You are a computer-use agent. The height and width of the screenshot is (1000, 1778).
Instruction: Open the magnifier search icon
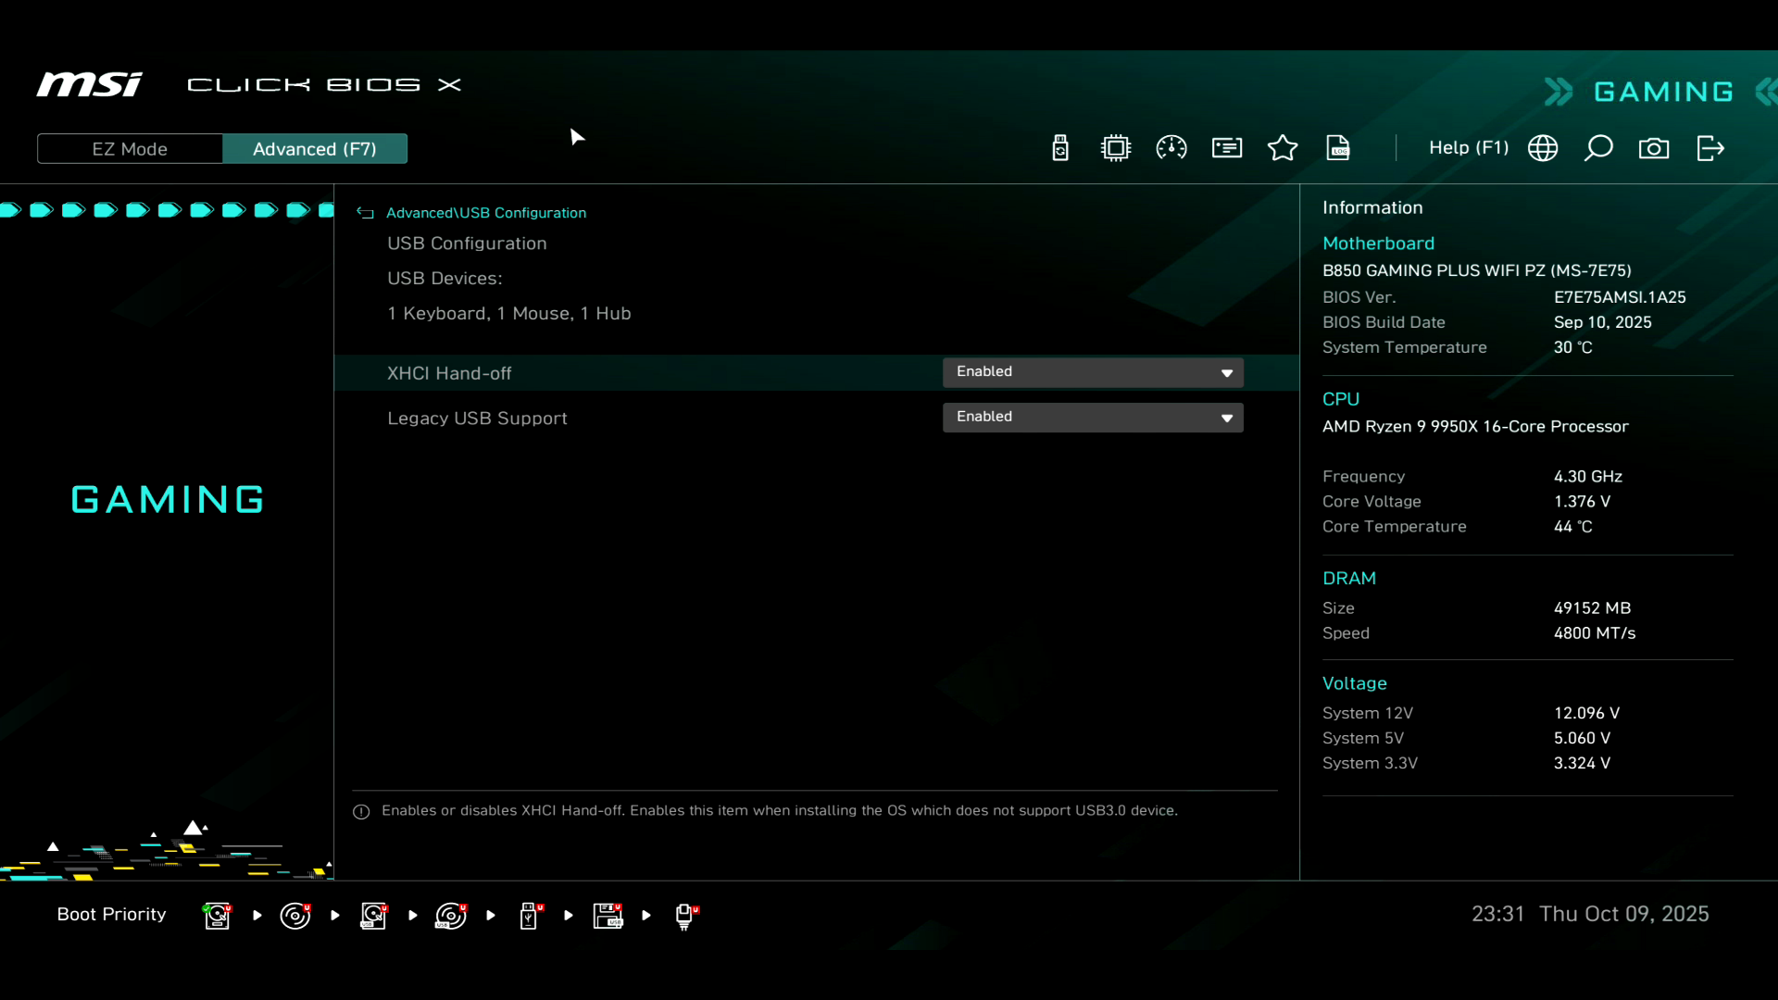1598,148
